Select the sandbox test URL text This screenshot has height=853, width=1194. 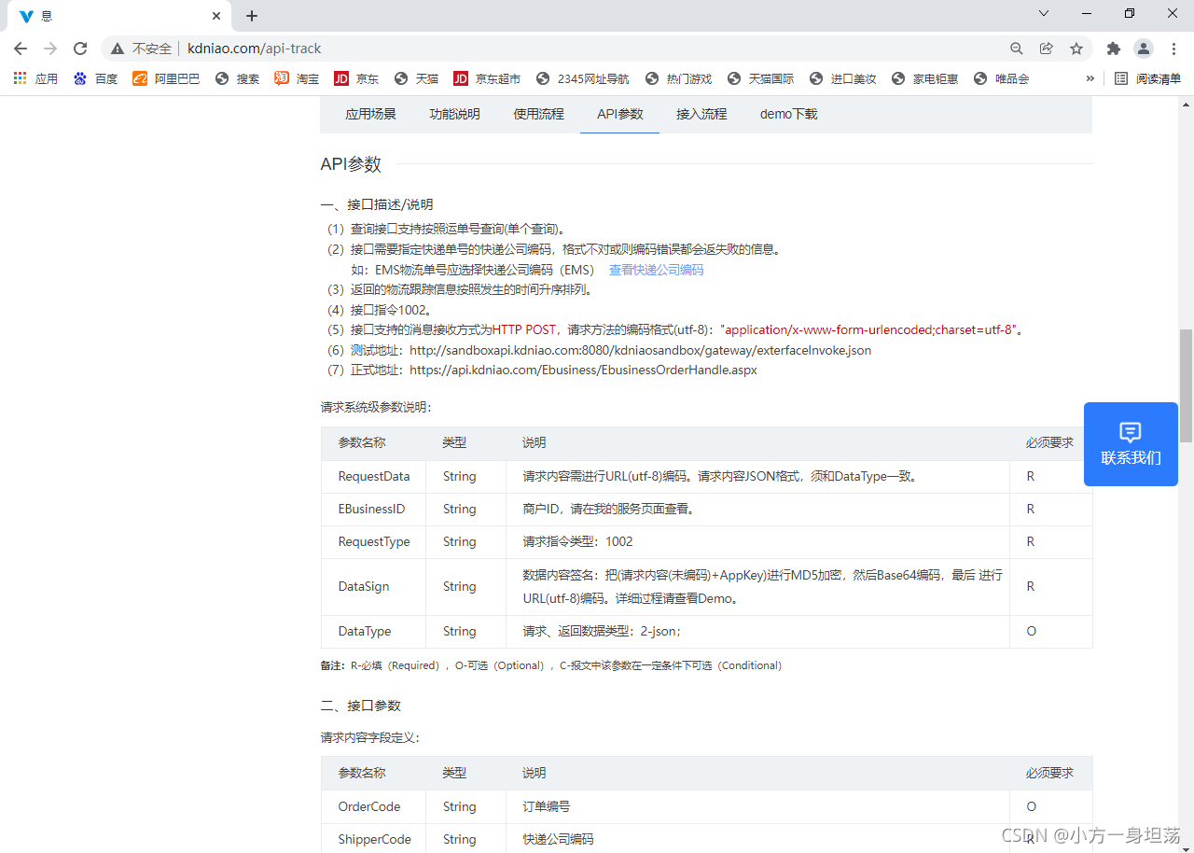point(641,350)
